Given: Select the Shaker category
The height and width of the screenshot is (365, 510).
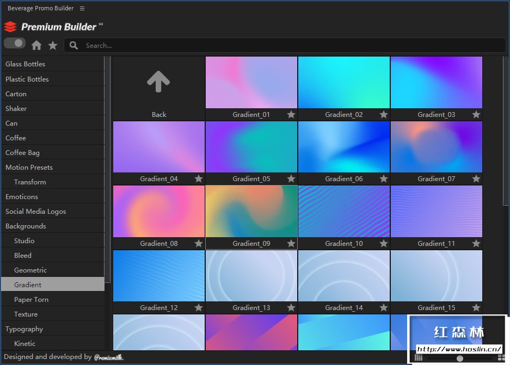Looking at the screenshot, I should (53, 109).
